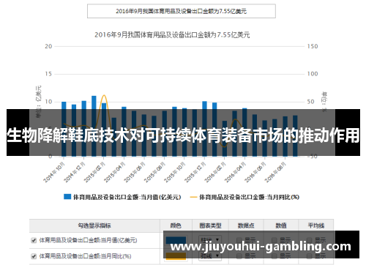
Task: Click the 2015年12月 x-axis label
Action: (195, 172)
